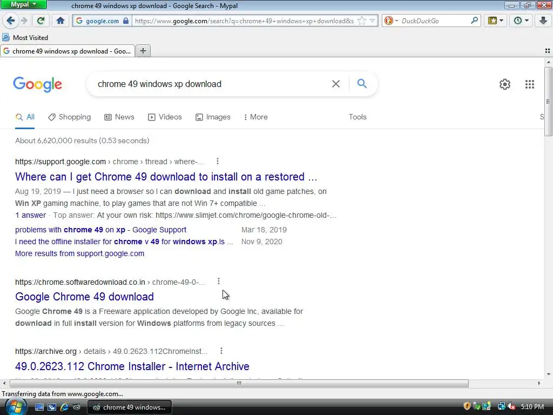The height and width of the screenshot is (415, 553).
Task: Open the address bar history dropdown arrow
Action: (372, 21)
